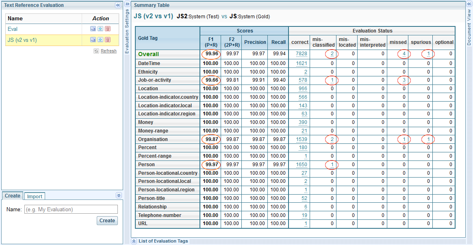The height and width of the screenshot is (245, 473).
Task: Collapse the Create/Import panel
Action: click(119, 195)
